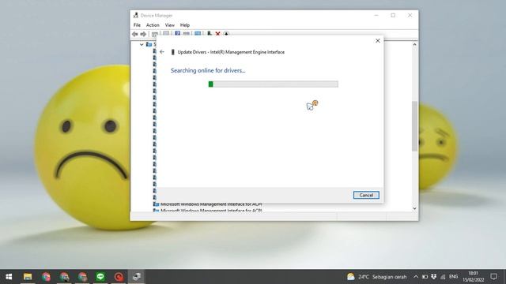506x284 pixels.
Task: Click the green driver search progress bar
Action: [x=274, y=84]
